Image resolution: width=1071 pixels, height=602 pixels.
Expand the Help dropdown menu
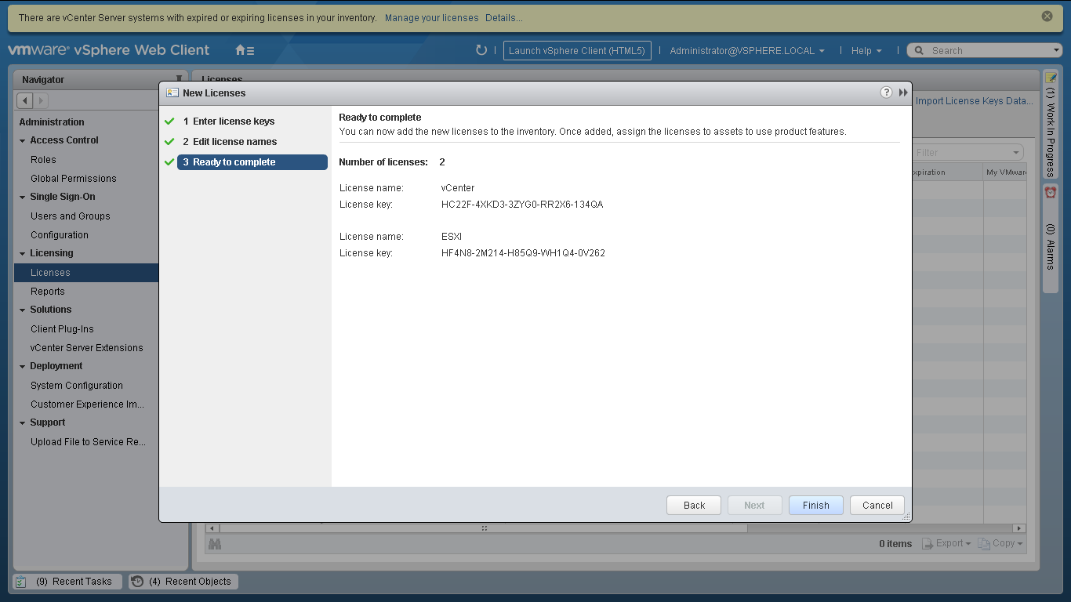click(x=866, y=50)
